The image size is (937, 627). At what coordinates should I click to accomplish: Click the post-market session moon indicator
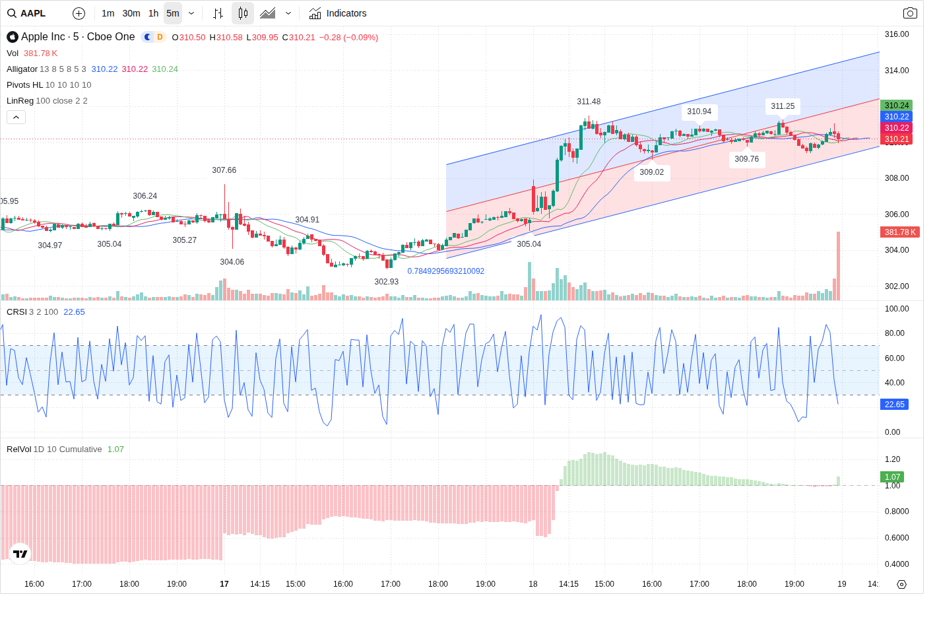(x=148, y=37)
